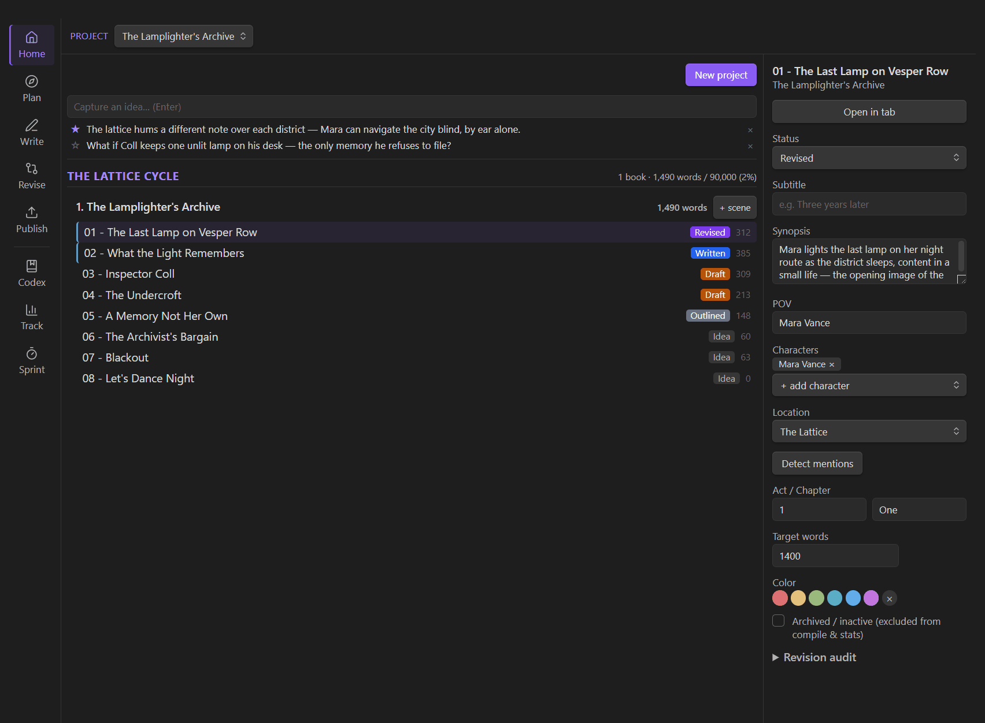
Task: Click the series word count summary text
Action: tap(687, 177)
